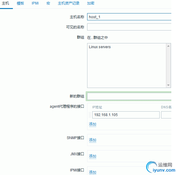Viewport: 177px width, 175px height.
Task: Click the group list scroll up arrow
Action: [168, 46]
